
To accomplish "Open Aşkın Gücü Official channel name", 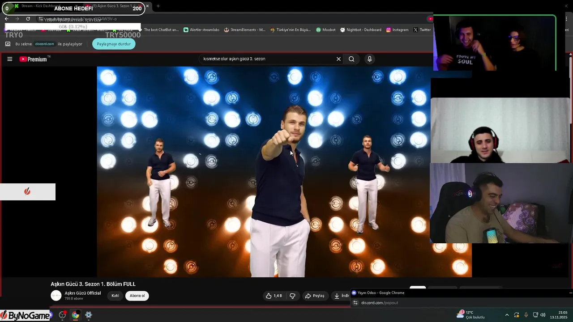I will [83, 293].
